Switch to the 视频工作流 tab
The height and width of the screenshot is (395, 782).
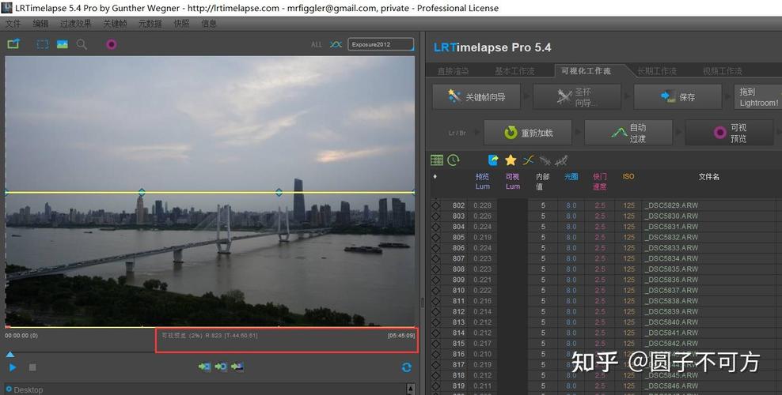point(722,71)
